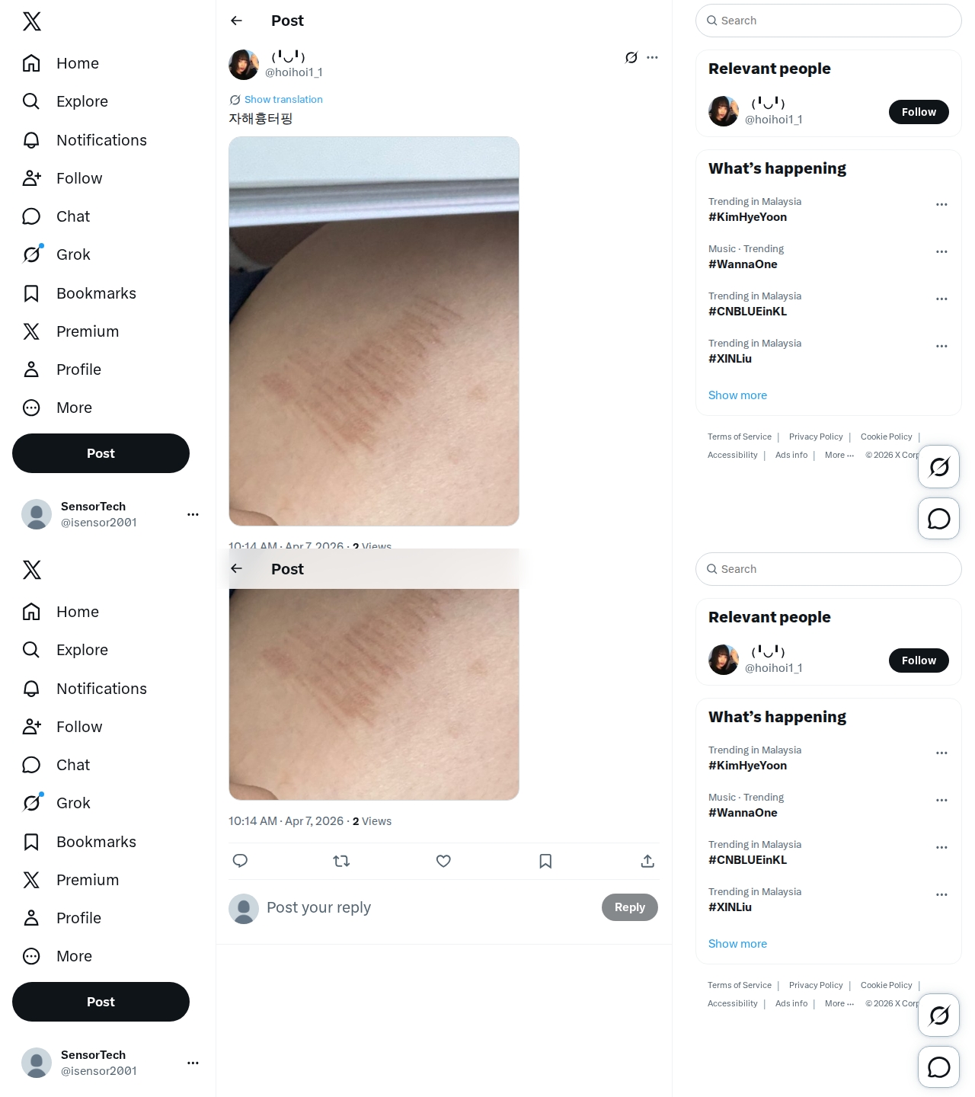Show translation of the Korean post text
The image size is (975, 1097).
pos(283,100)
